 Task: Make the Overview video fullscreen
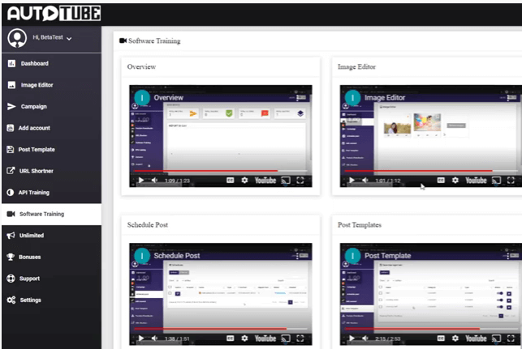click(x=300, y=181)
